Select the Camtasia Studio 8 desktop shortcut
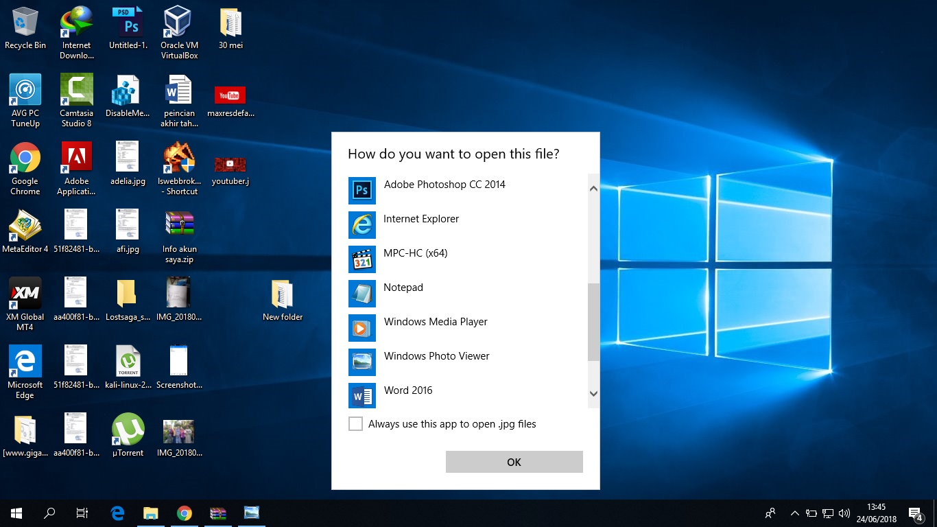The width and height of the screenshot is (937, 527). [76, 100]
